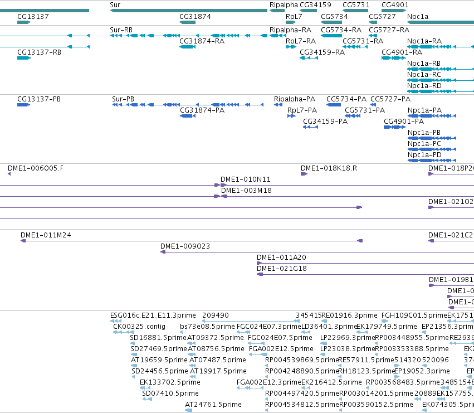Select the Ripalpha-RA transcript
The image size is (474, 413).
(277, 36)
